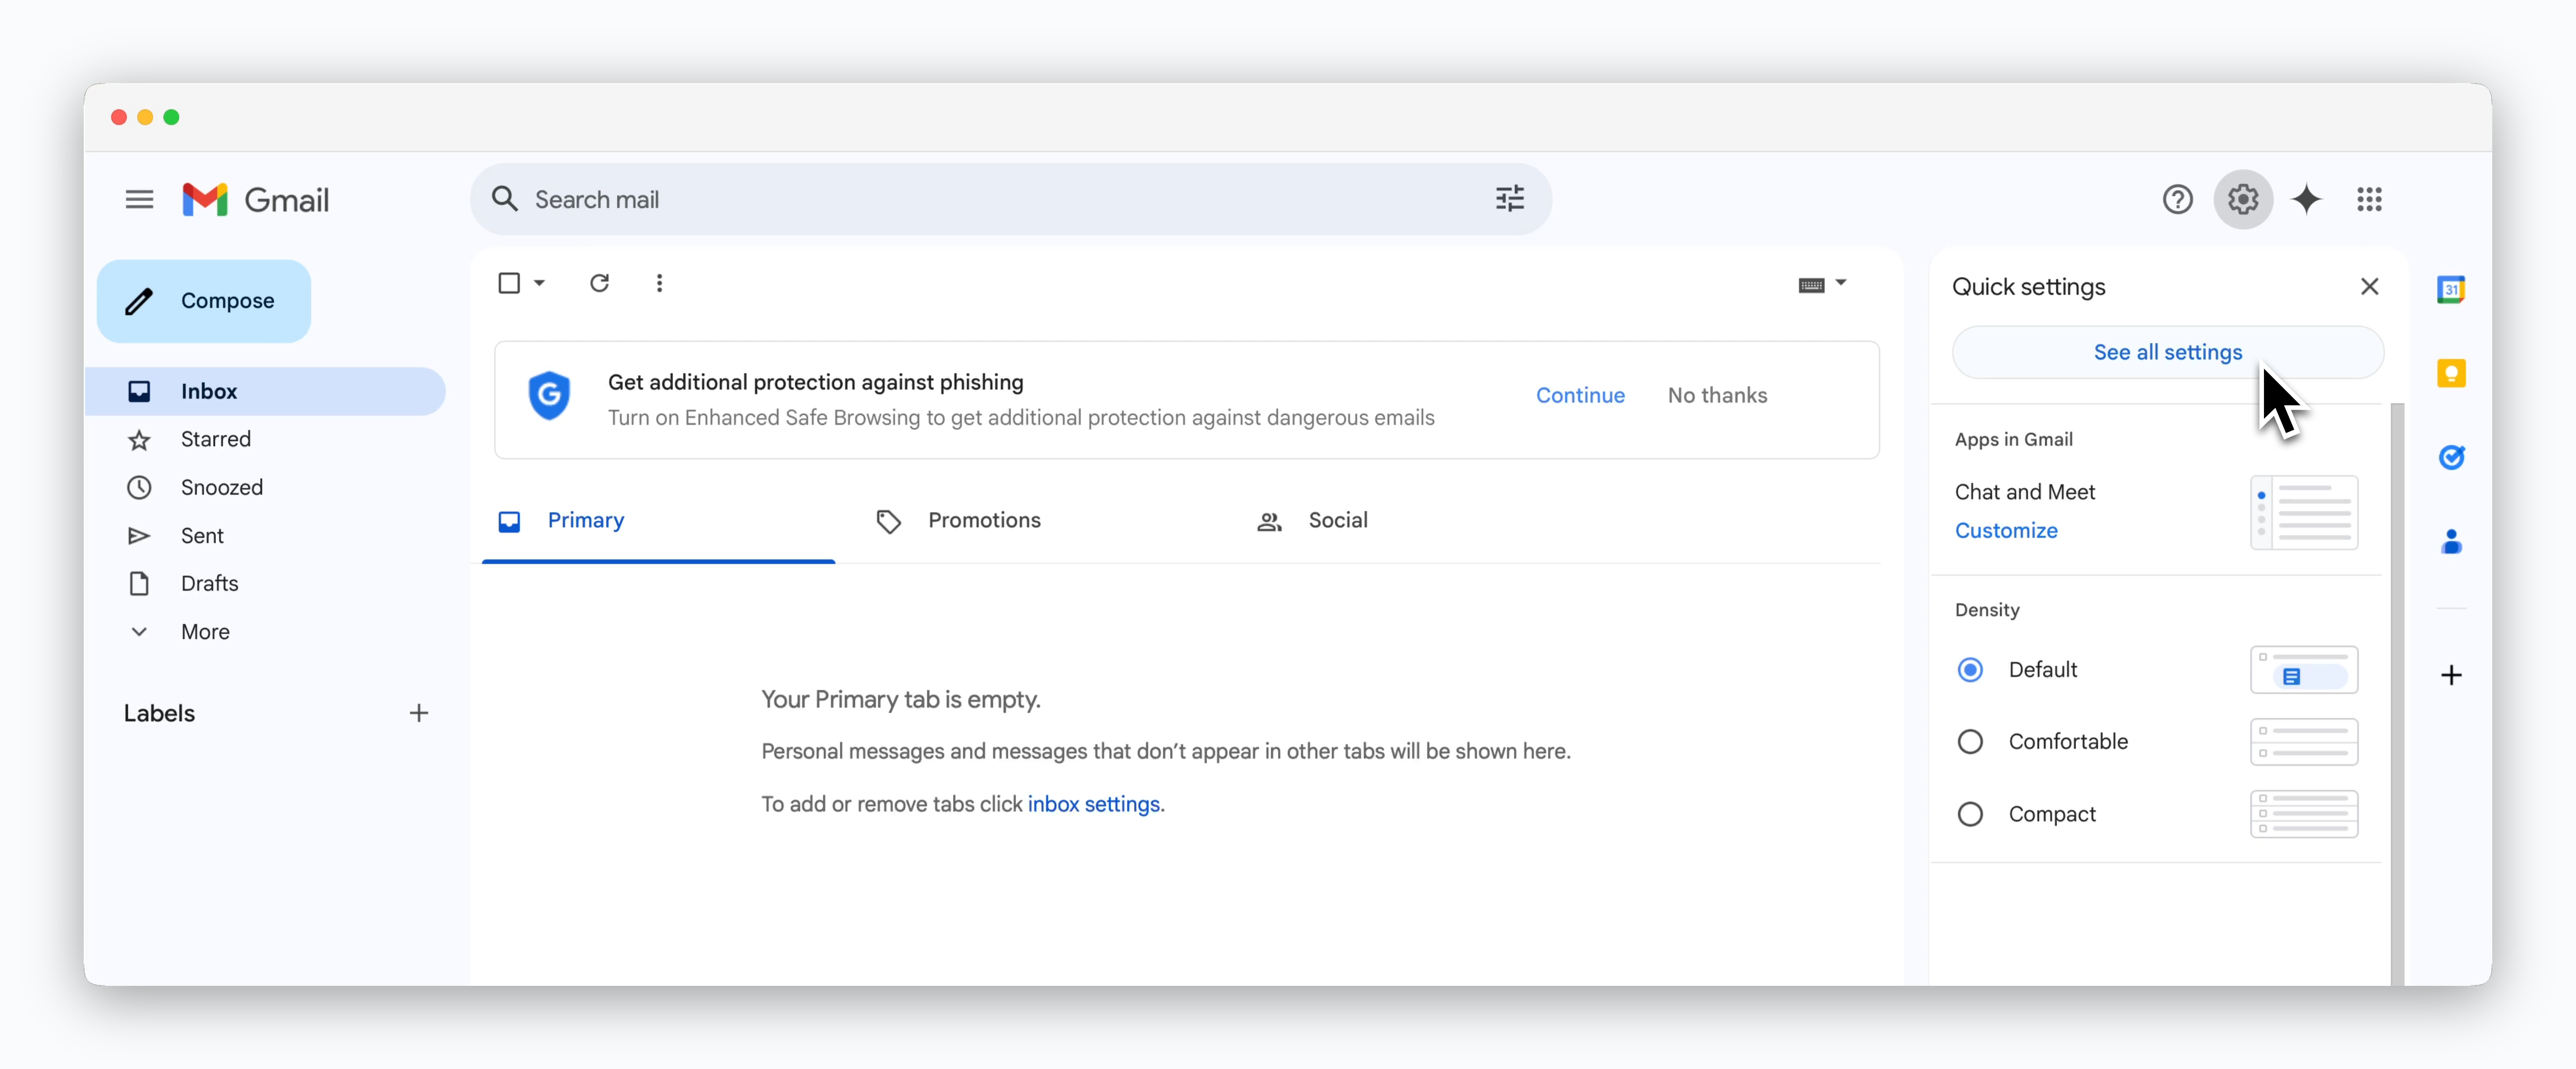The width and height of the screenshot is (2576, 1069).
Task: Click the Labels heading
Action: pos(159,713)
